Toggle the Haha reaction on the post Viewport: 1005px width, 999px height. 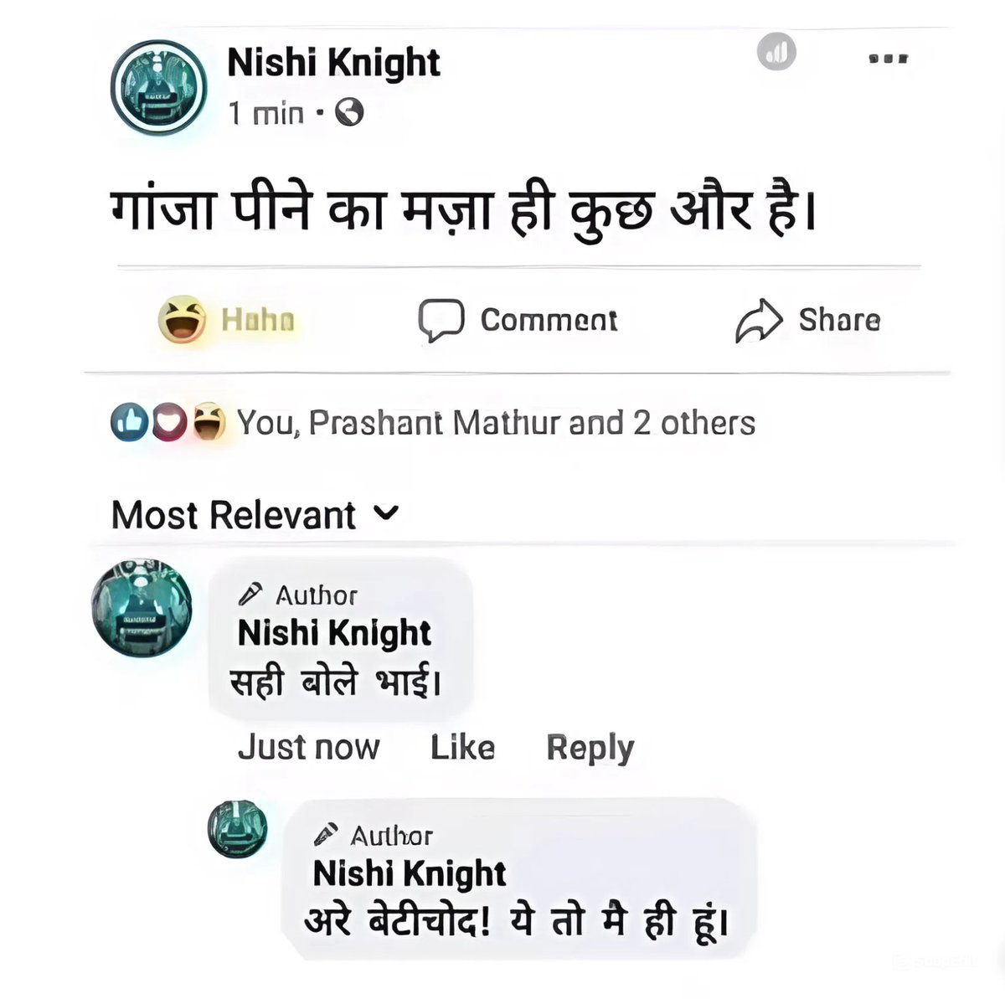pyautogui.click(x=228, y=320)
